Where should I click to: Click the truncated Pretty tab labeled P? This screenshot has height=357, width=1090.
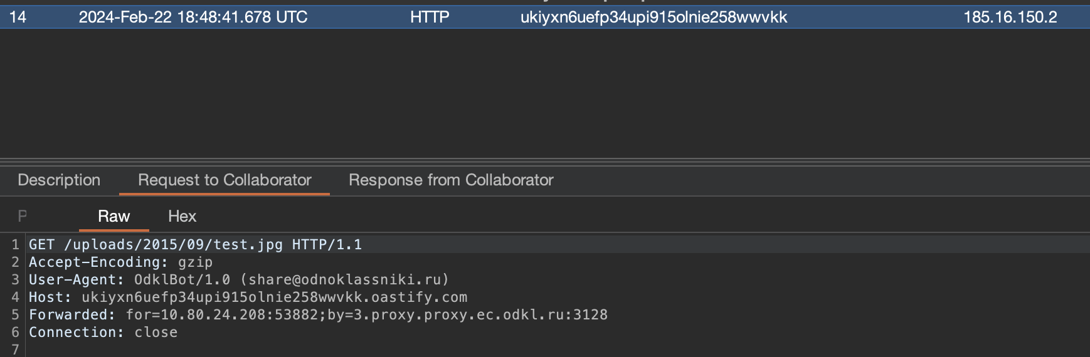coord(23,217)
